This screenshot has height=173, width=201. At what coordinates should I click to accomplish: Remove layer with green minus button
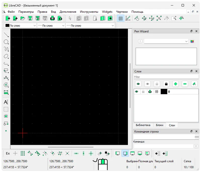tap(185, 84)
